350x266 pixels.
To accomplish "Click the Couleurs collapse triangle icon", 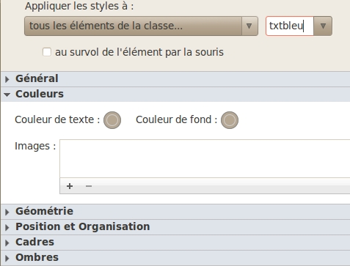I will point(7,95).
